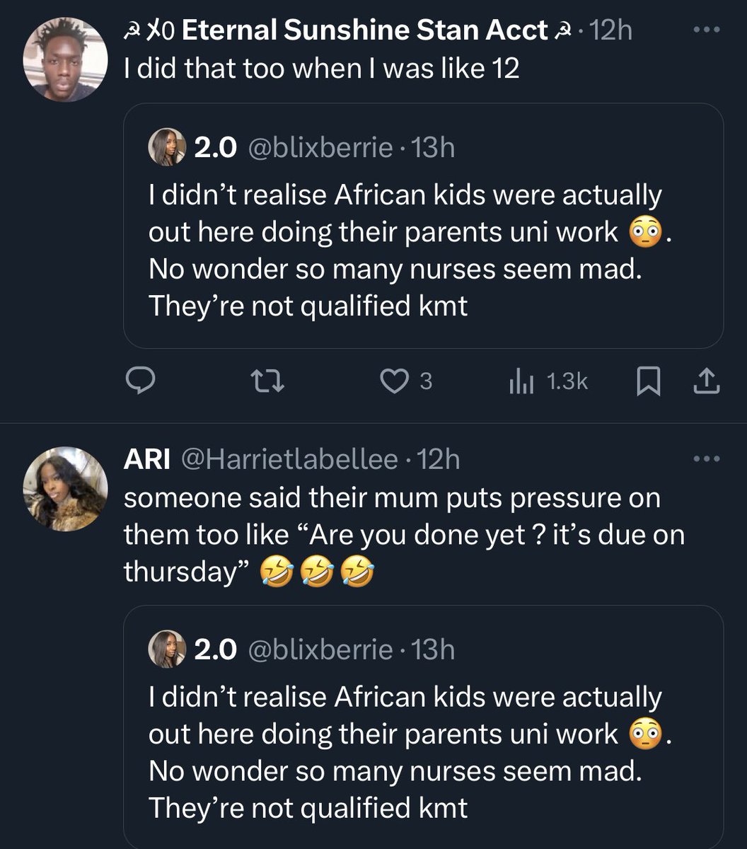Bookmark the Eternal Sunshine Stan tweet
The width and height of the screenshot is (747, 849).
coord(648,382)
